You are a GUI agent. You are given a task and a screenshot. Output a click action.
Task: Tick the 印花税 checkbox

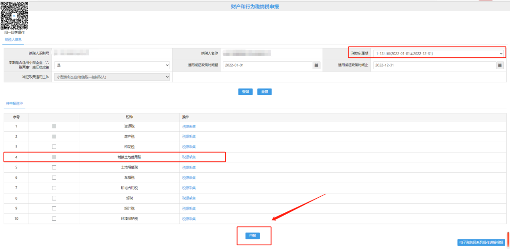(54, 147)
